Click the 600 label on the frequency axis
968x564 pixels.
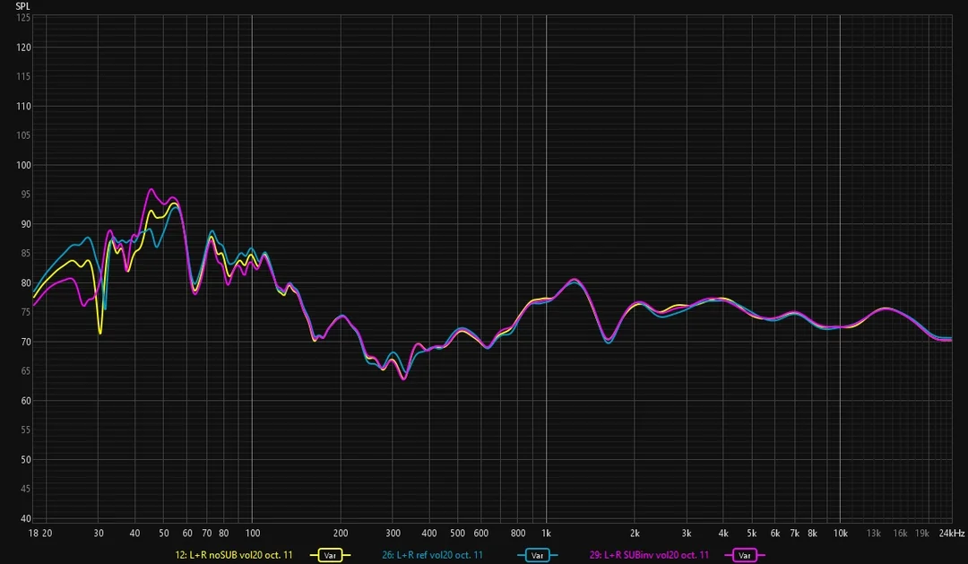point(481,534)
